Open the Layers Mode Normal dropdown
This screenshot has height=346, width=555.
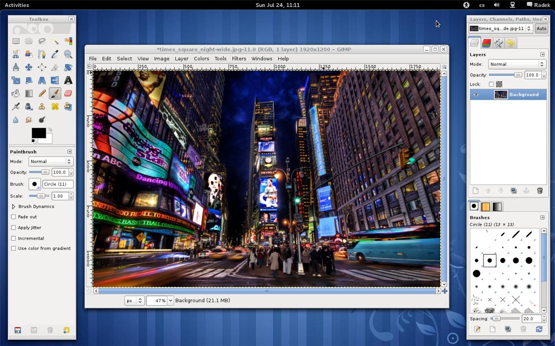tap(517, 64)
